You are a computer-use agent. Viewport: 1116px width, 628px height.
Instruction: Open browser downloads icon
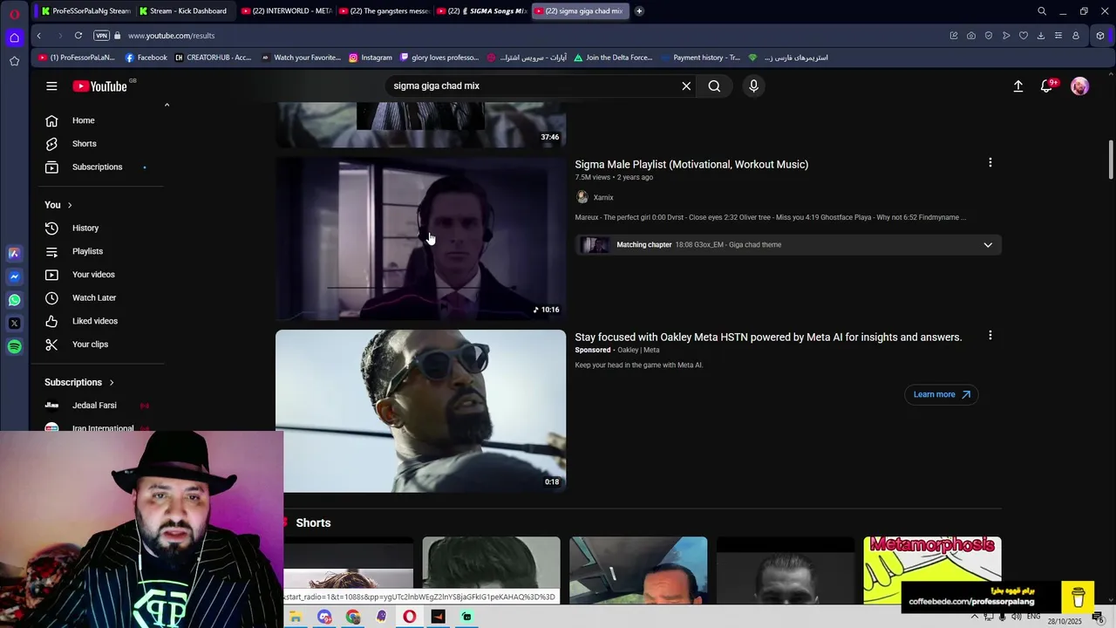(1041, 36)
